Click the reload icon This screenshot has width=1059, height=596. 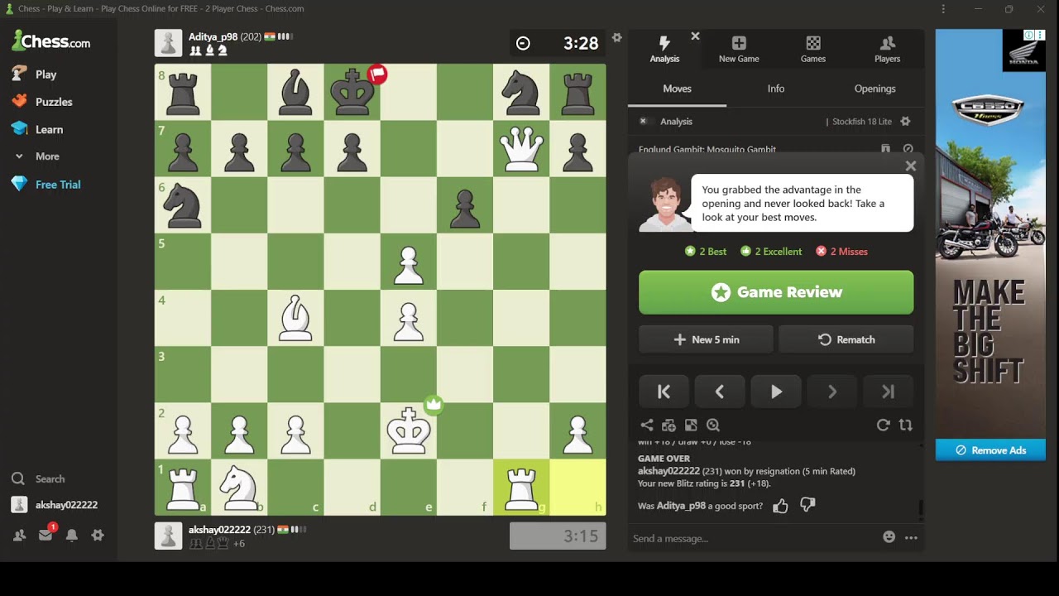tap(883, 425)
